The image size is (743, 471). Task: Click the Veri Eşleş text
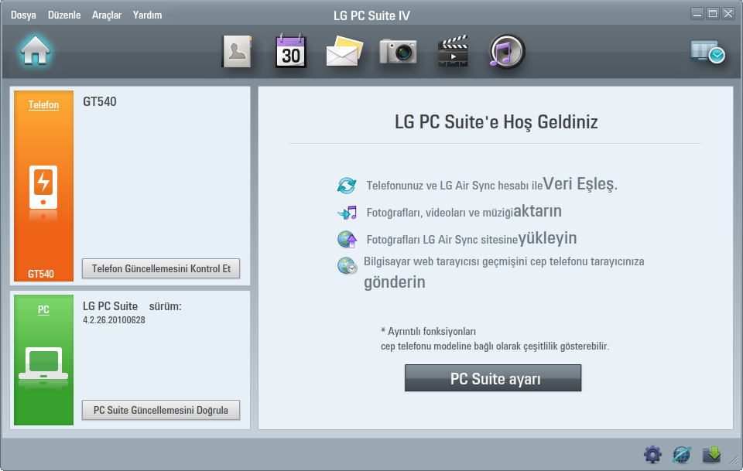pyautogui.click(x=580, y=183)
